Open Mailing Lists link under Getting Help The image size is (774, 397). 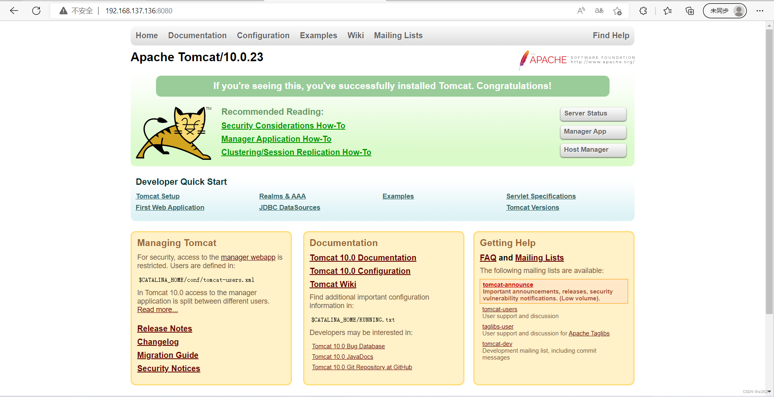(x=539, y=258)
